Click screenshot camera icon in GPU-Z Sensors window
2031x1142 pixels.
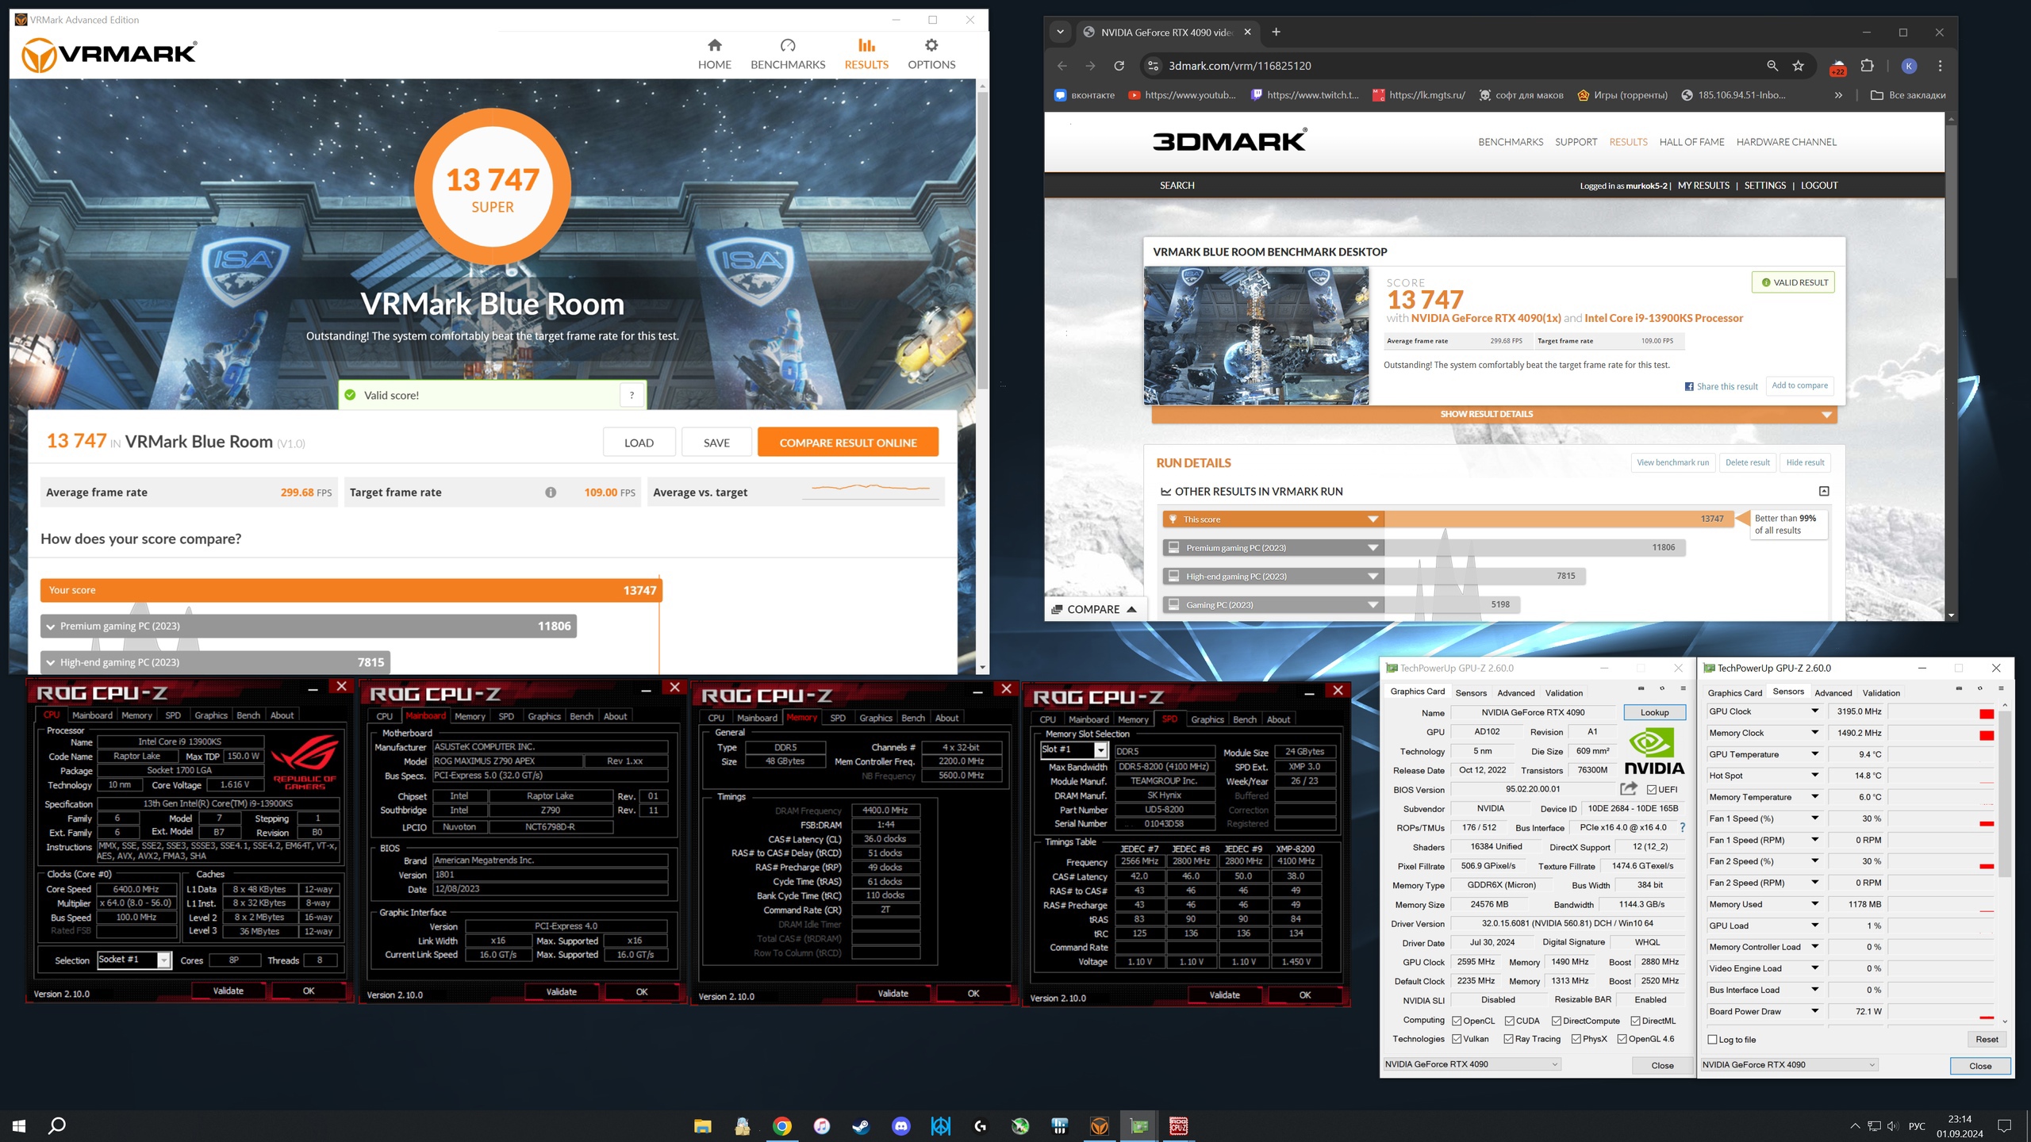(1959, 688)
